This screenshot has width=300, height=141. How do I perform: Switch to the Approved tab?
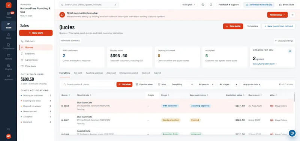tap(111, 73)
